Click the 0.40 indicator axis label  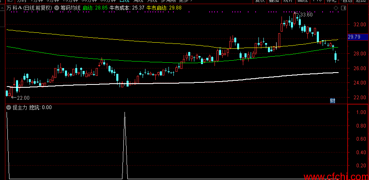coord(361,153)
